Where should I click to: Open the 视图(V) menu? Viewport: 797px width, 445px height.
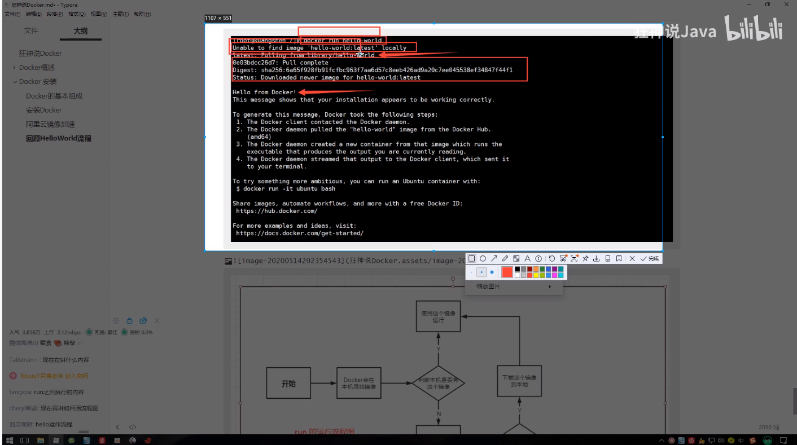pyautogui.click(x=99, y=14)
